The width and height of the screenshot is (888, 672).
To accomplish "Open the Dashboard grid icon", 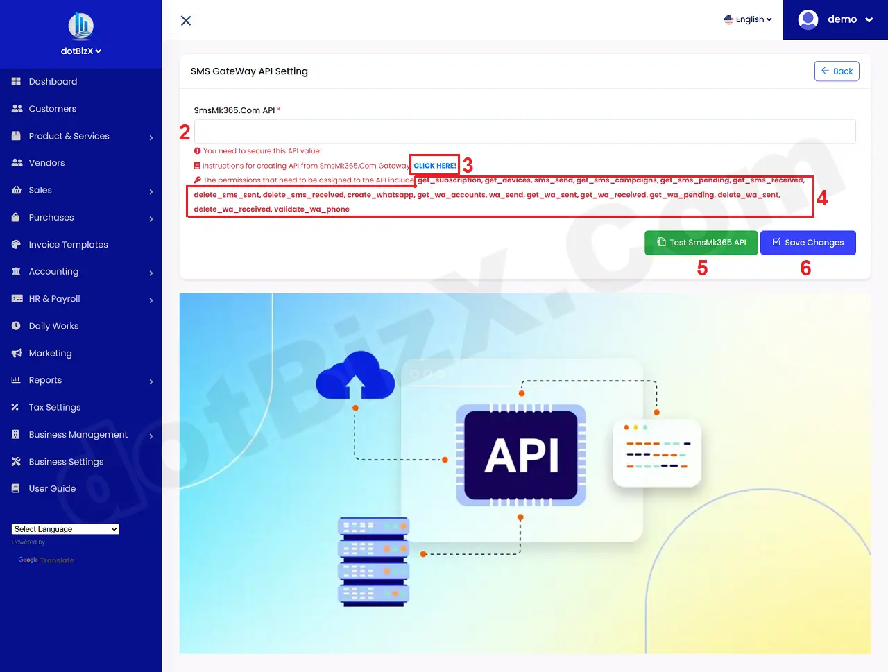I will (x=16, y=81).
